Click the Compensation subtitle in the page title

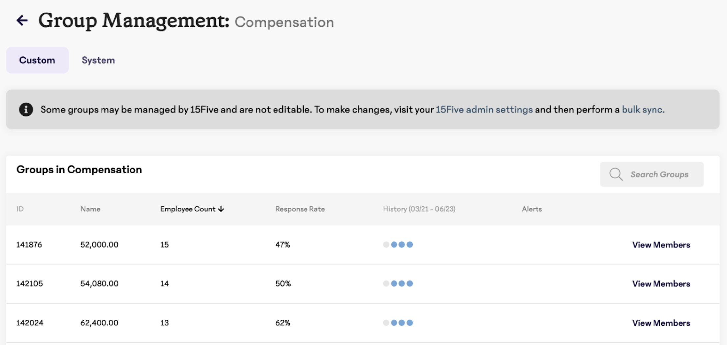click(284, 22)
